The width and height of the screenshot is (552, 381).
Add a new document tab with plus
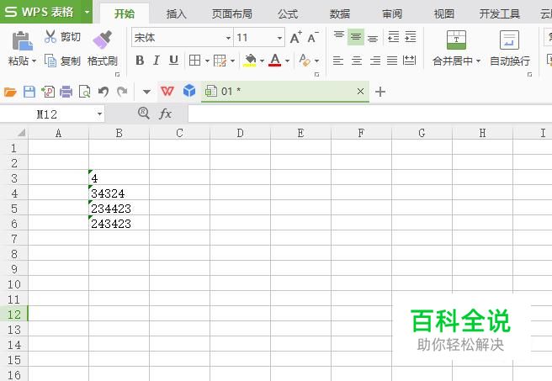(x=380, y=92)
